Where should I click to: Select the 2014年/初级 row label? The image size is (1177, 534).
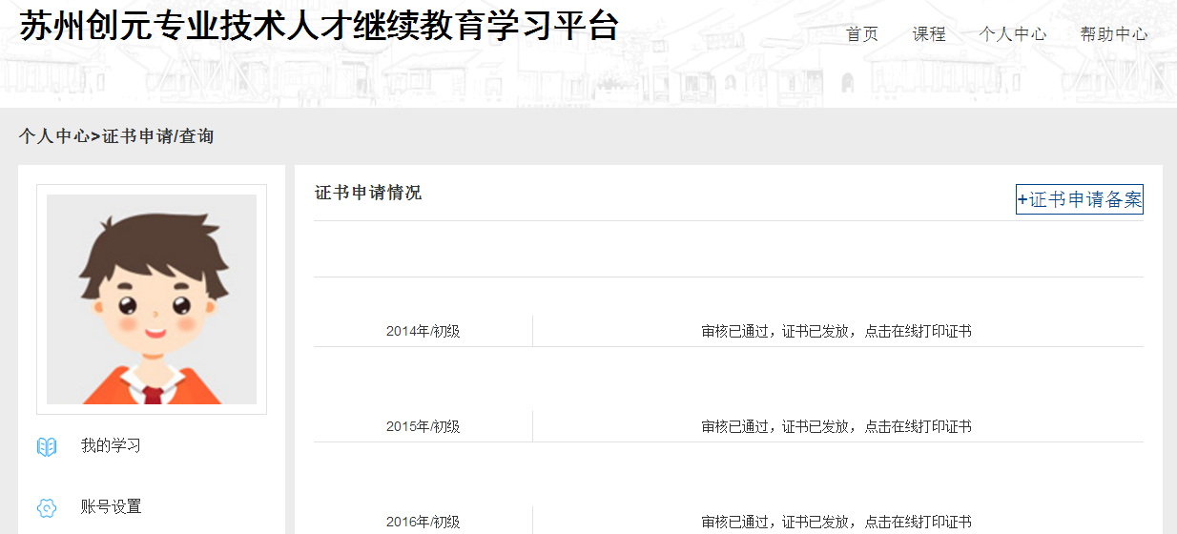click(423, 332)
